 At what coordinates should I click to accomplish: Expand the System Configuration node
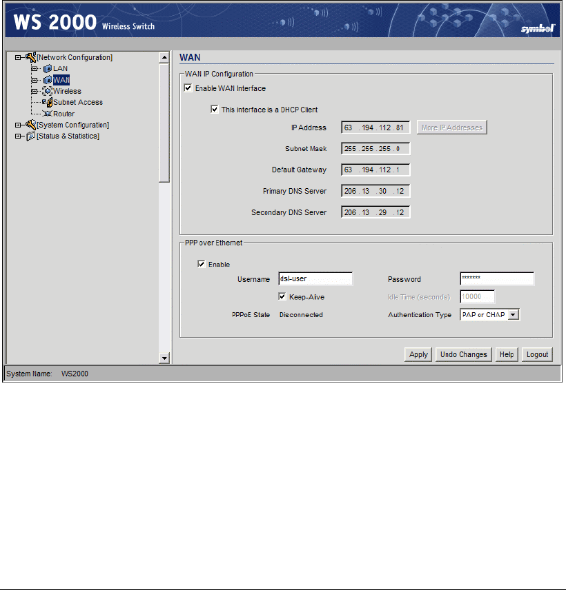(18, 125)
